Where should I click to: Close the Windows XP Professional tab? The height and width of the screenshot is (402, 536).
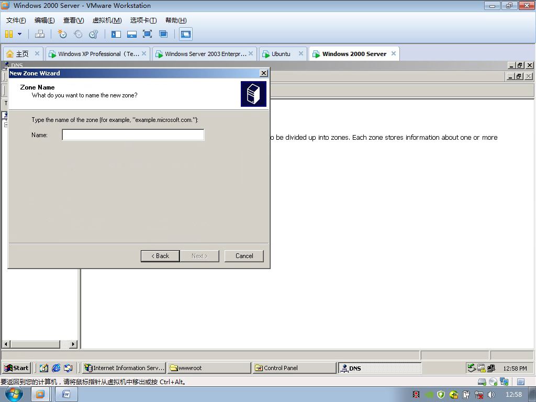click(x=144, y=53)
